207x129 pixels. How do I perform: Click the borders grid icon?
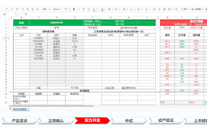pos(109,9)
